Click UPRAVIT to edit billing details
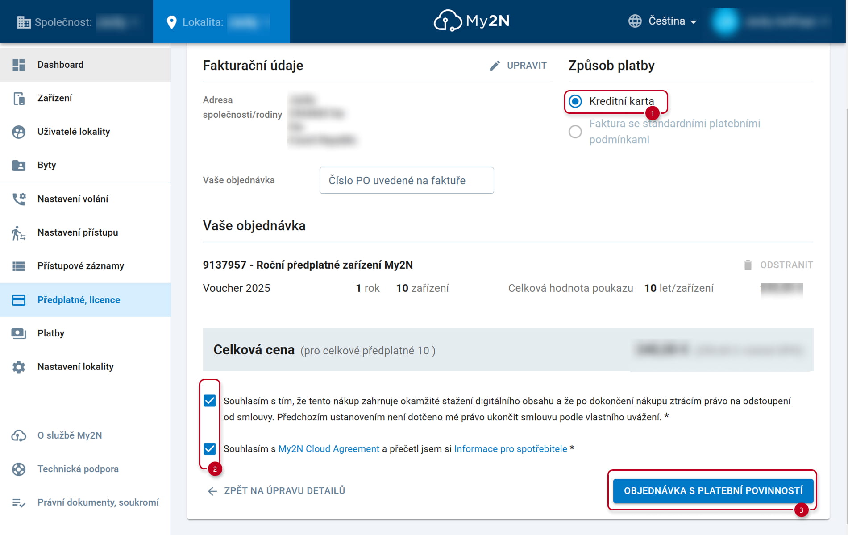This screenshot has height=535, width=848. click(518, 66)
